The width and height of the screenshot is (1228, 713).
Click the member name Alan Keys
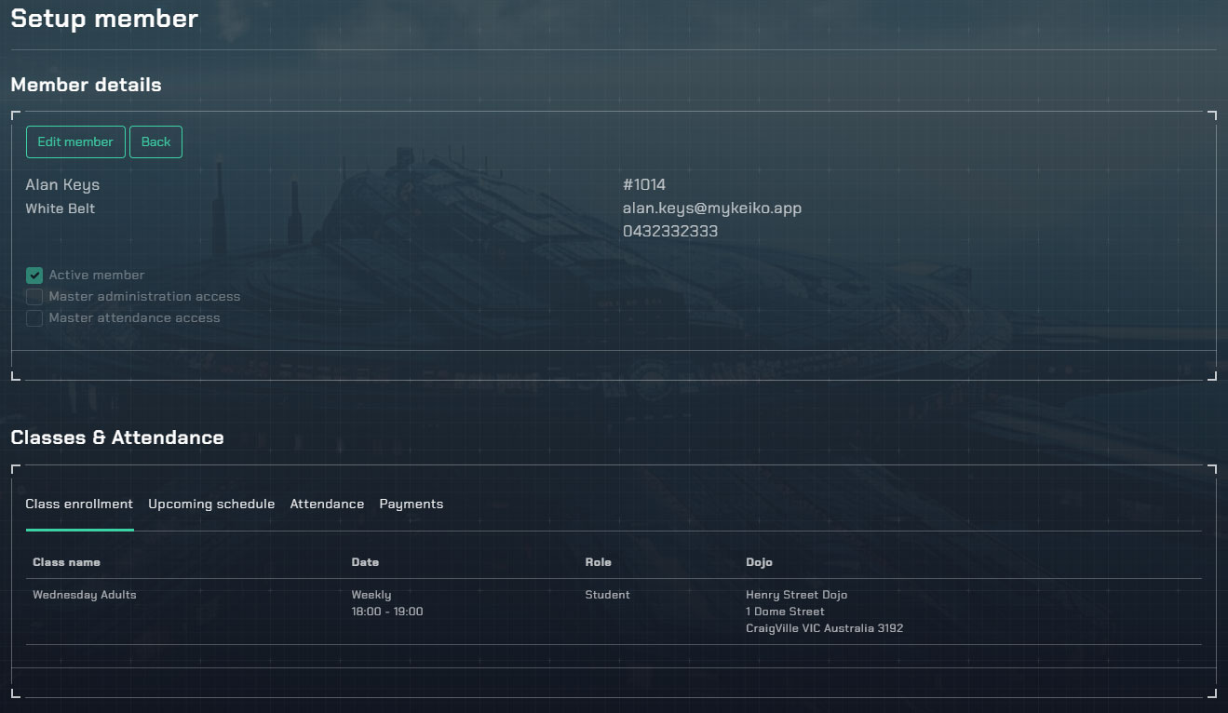[62, 185]
